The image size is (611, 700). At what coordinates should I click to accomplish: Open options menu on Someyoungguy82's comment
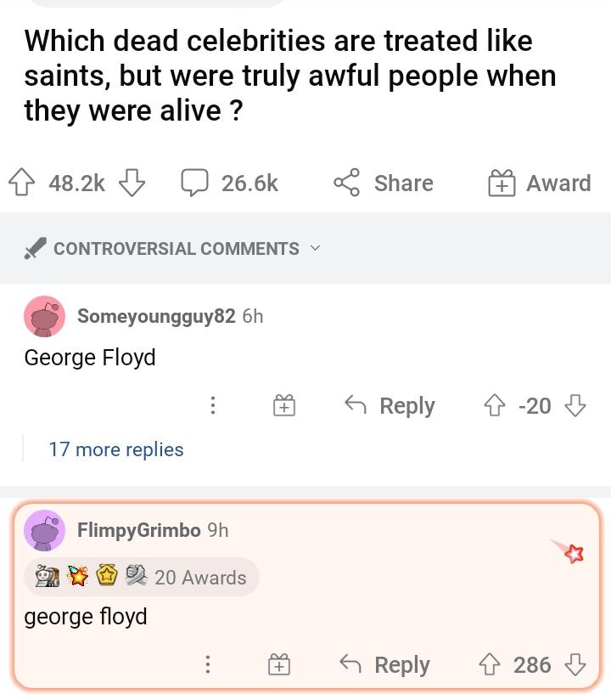(x=212, y=406)
